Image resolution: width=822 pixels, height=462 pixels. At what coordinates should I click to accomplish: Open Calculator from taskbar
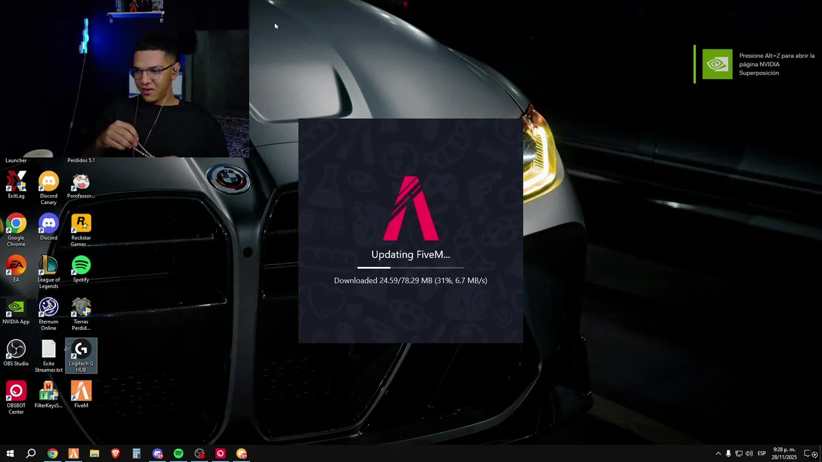tap(136, 454)
